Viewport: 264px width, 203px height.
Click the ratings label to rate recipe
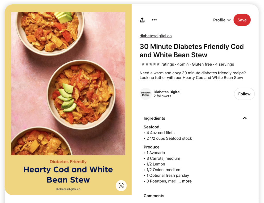(168, 64)
